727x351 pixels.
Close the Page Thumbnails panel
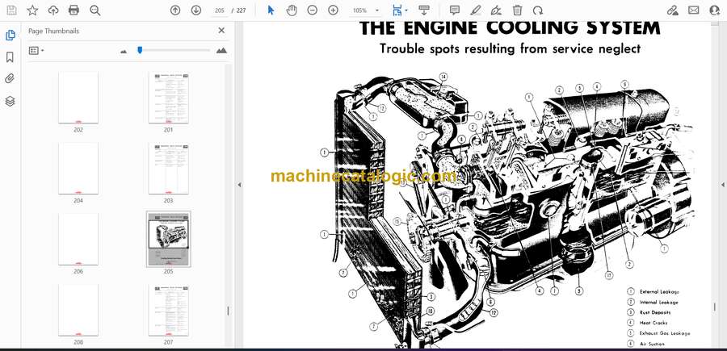pyautogui.click(x=221, y=31)
